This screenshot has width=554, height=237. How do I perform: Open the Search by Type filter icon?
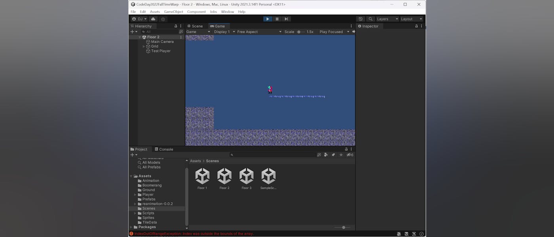coord(326,155)
